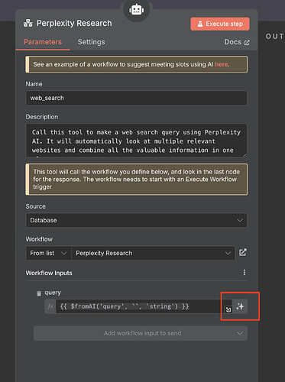Follow the 'here' example workflow link
Viewport: 285px width, 382px height.
pos(221,64)
